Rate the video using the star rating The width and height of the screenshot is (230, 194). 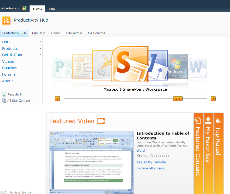click(159, 155)
